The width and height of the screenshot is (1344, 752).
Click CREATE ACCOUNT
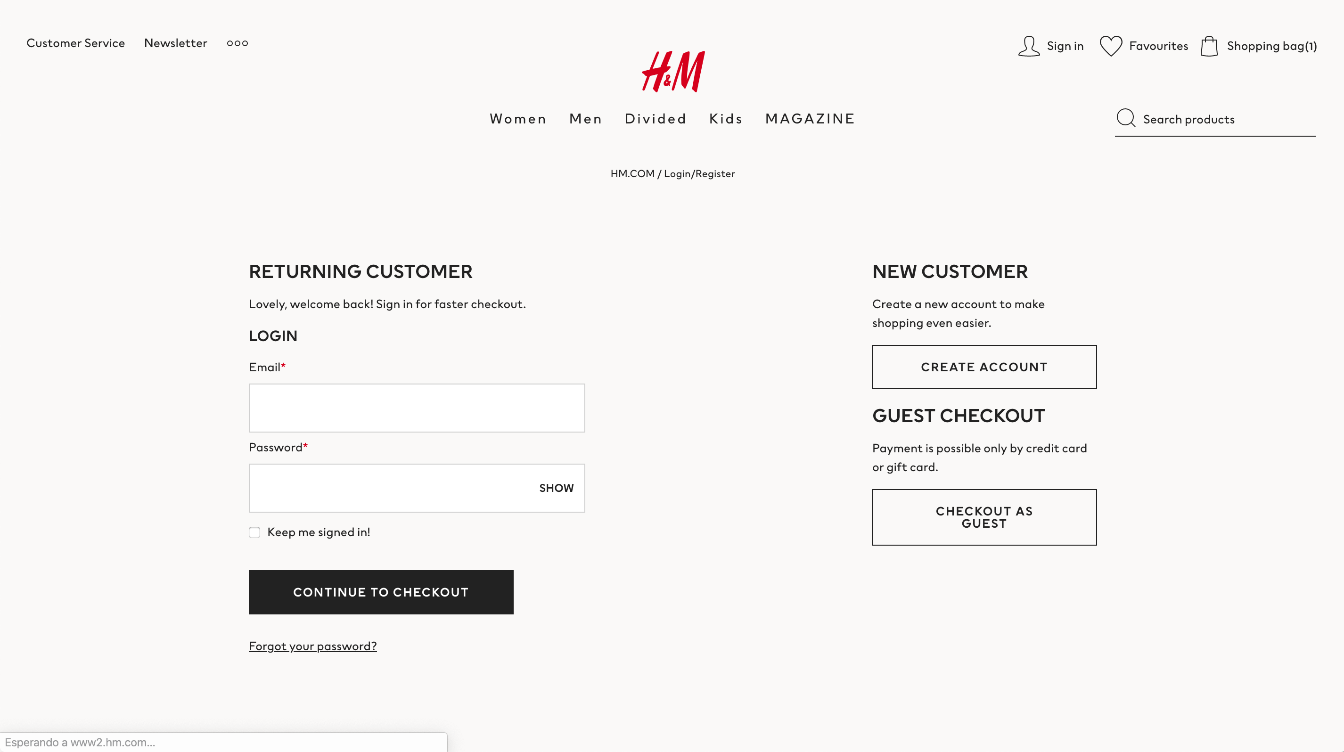pos(983,367)
